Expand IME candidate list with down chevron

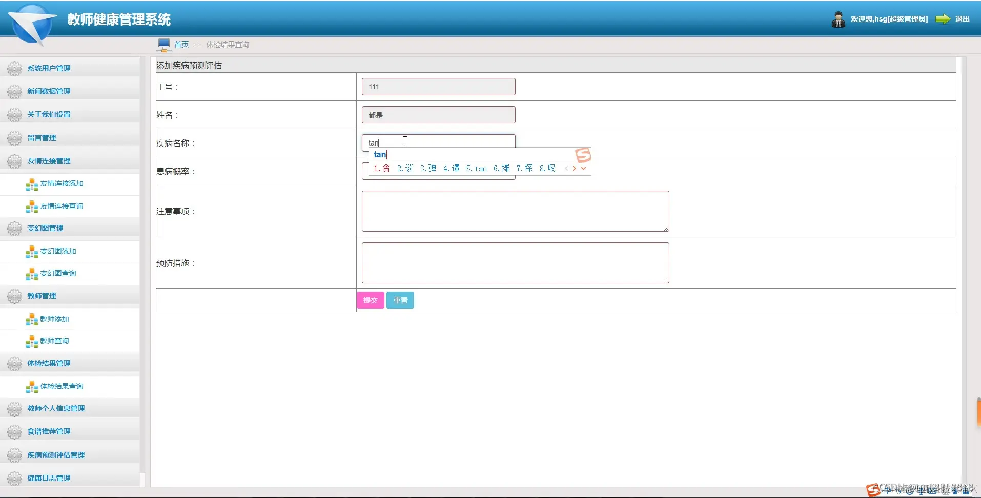click(583, 169)
